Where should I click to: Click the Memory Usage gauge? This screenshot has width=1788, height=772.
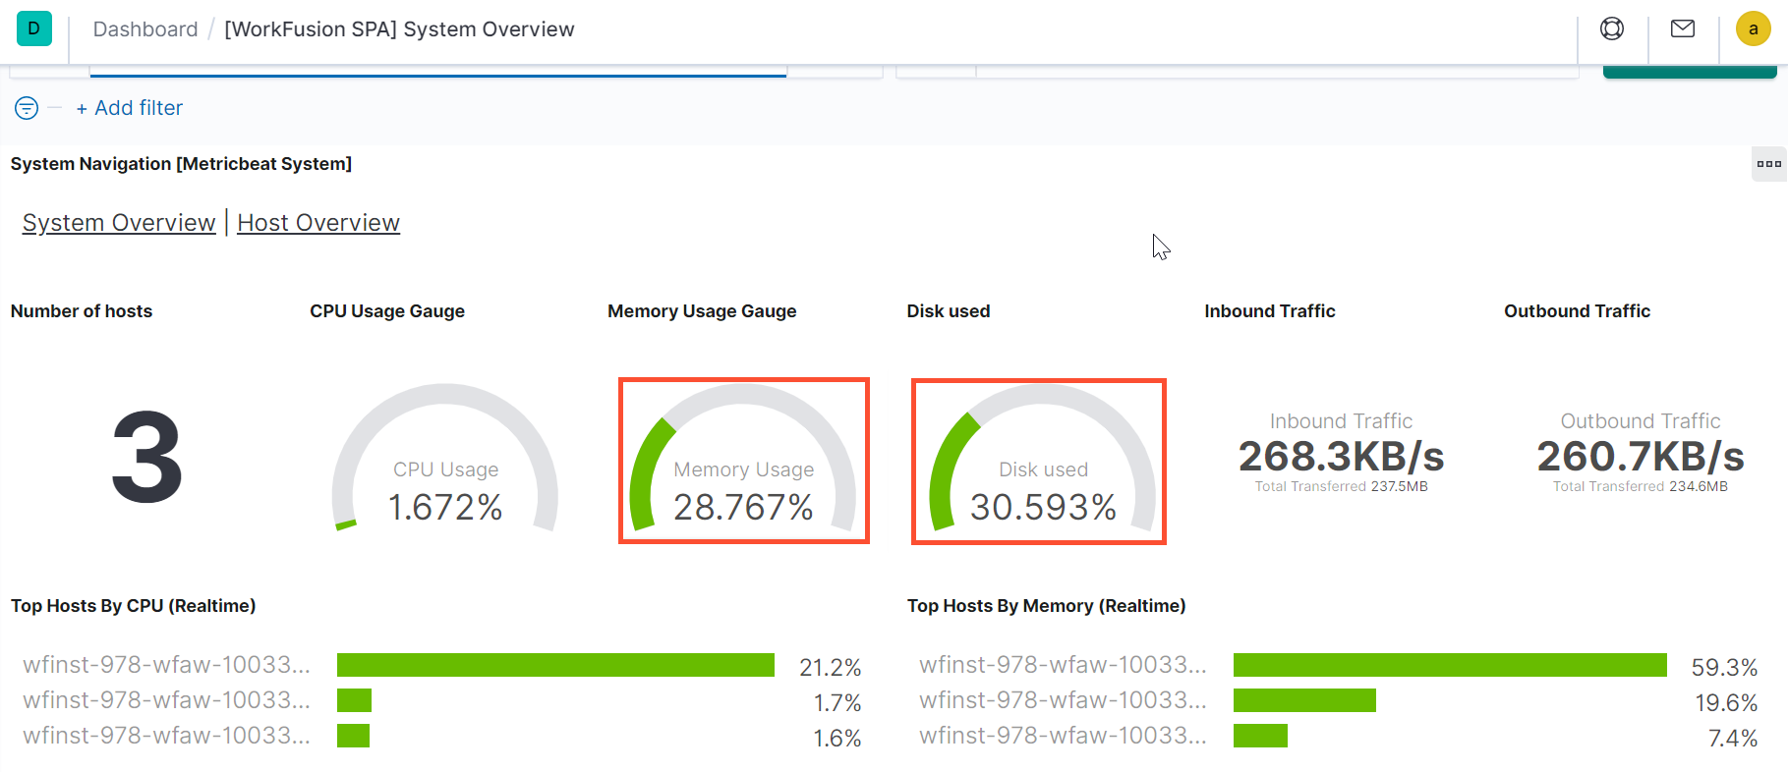click(x=743, y=458)
